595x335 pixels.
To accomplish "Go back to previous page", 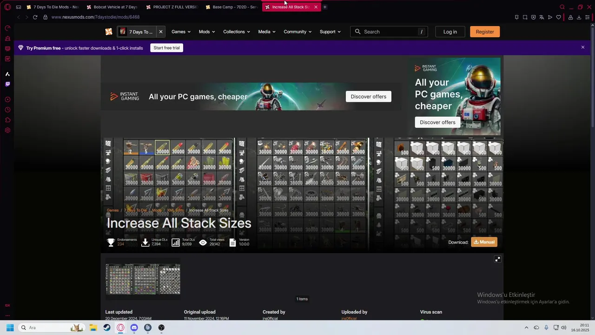I will (18, 17).
